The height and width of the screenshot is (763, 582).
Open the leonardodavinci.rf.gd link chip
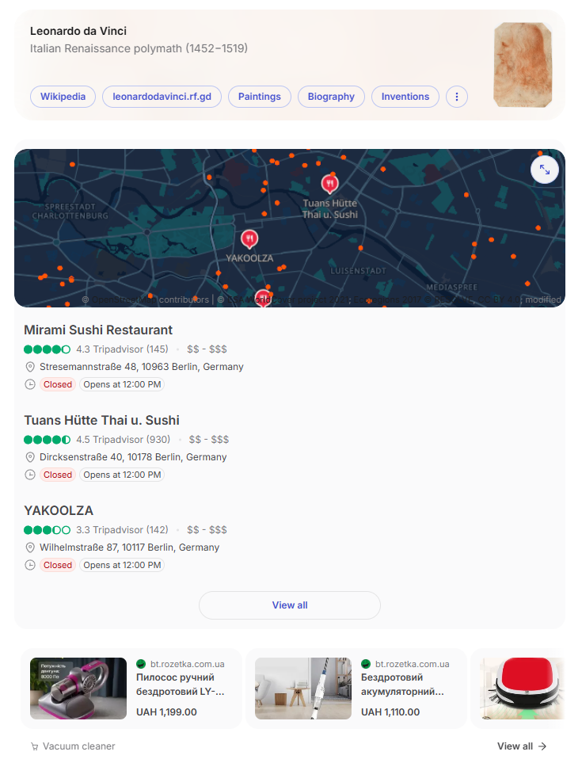coord(162,97)
